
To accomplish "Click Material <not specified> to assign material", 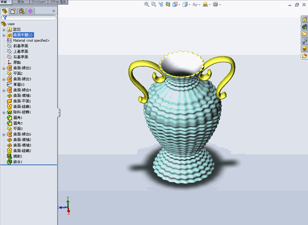I will pos(31,40).
